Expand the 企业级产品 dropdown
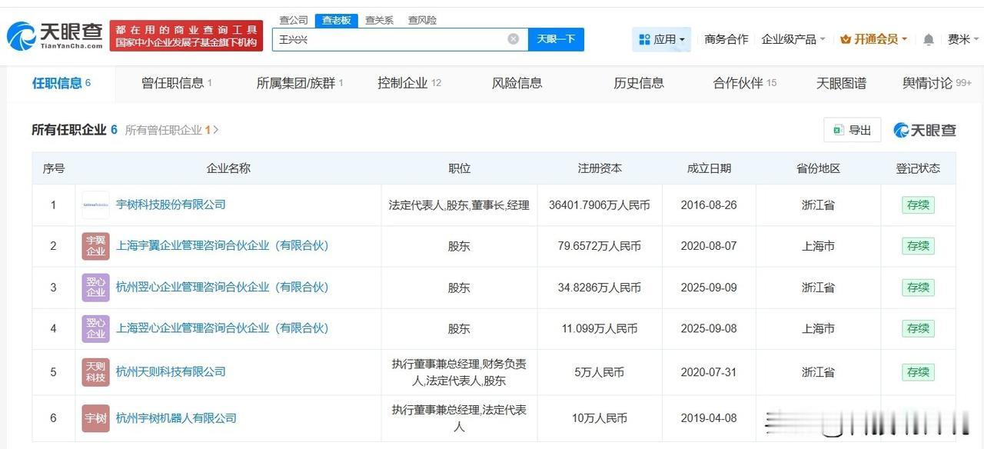This screenshot has height=449, width=984. [793, 39]
